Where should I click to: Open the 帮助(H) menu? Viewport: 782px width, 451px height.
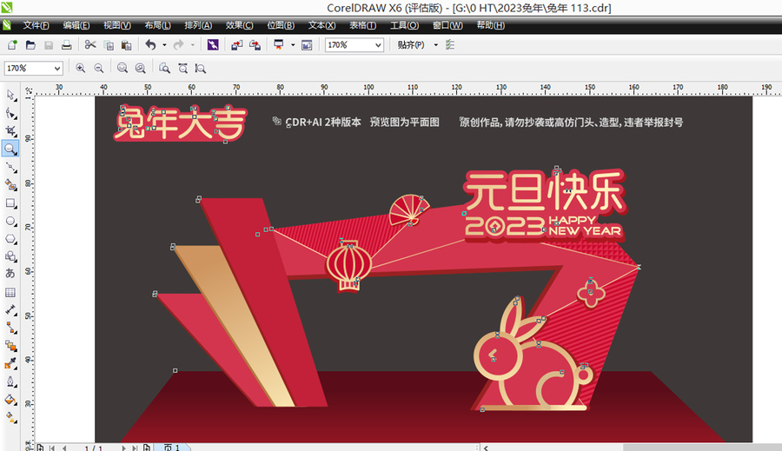click(491, 25)
